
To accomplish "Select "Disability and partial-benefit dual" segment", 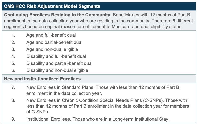I will (59, 63).
